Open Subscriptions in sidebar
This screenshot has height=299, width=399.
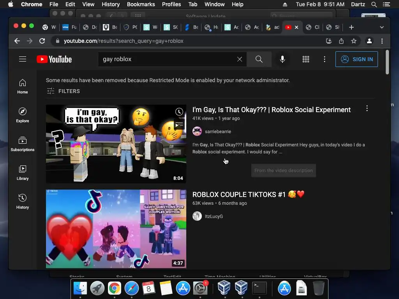coord(23,144)
